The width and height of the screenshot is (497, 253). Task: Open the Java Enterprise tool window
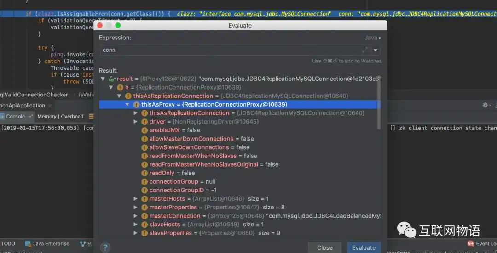[47, 243]
